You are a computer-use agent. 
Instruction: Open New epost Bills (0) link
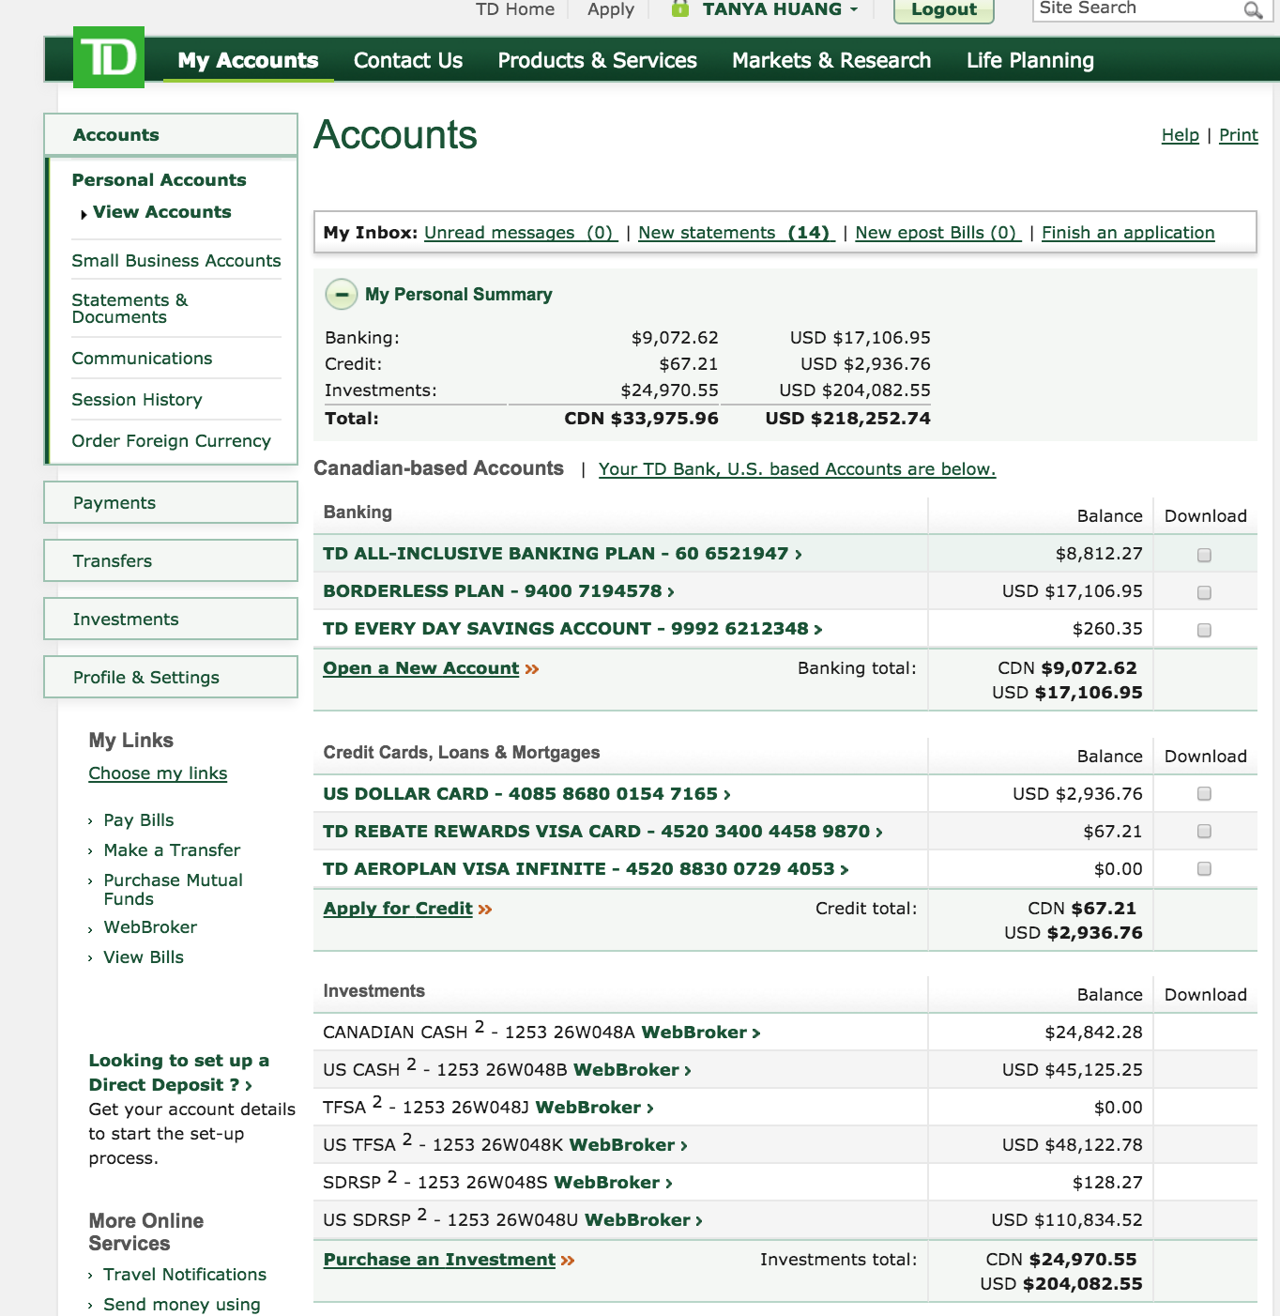point(937,233)
